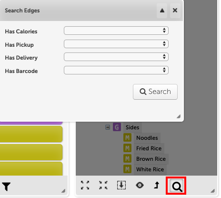Open the Has Pickup dropdown
The height and width of the screenshot is (198, 221).
pyautogui.click(x=116, y=44)
